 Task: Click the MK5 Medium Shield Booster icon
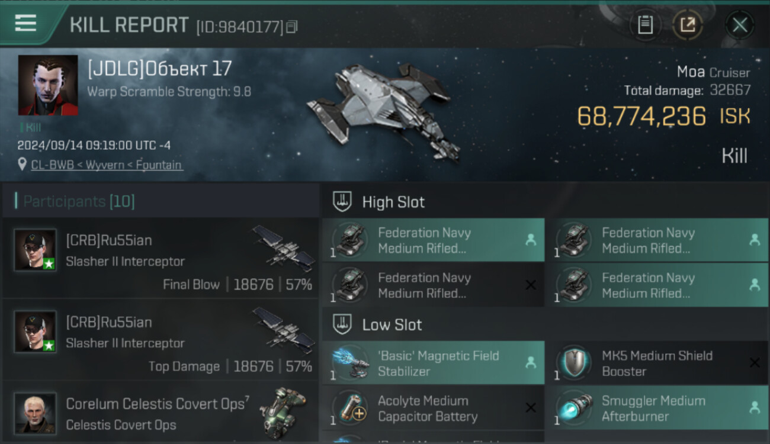[x=574, y=363]
